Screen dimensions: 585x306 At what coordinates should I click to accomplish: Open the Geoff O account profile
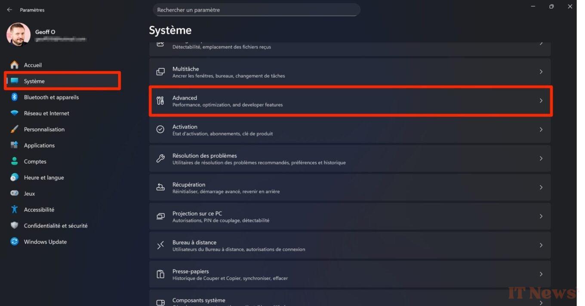46,35
